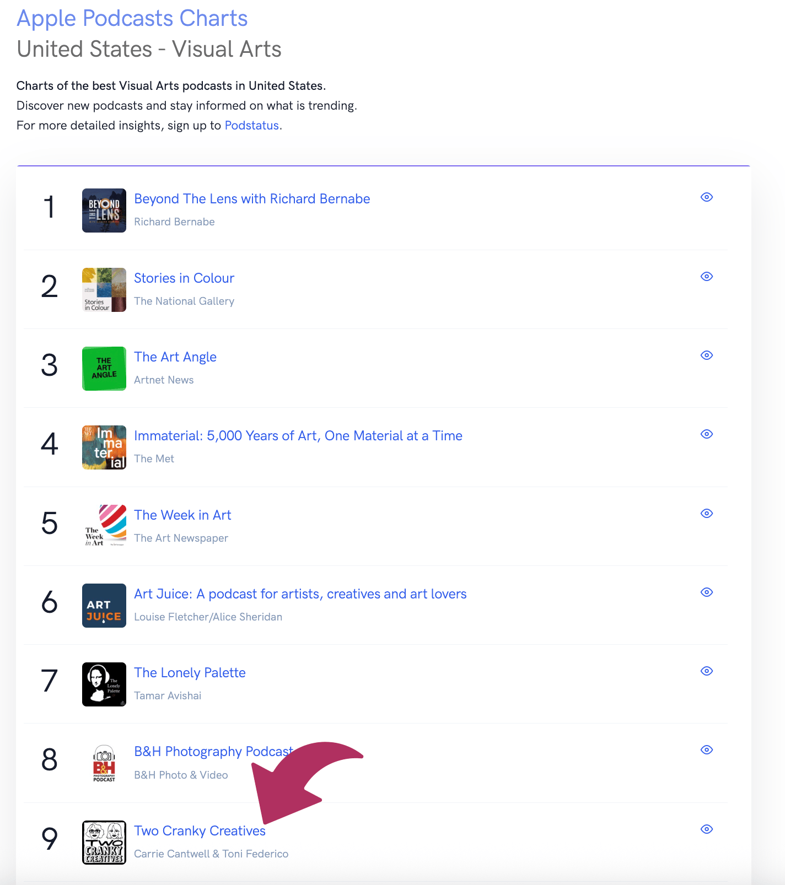Go to The Lonely Palette podcast title
785x885 pixels.
pos(190,673)
